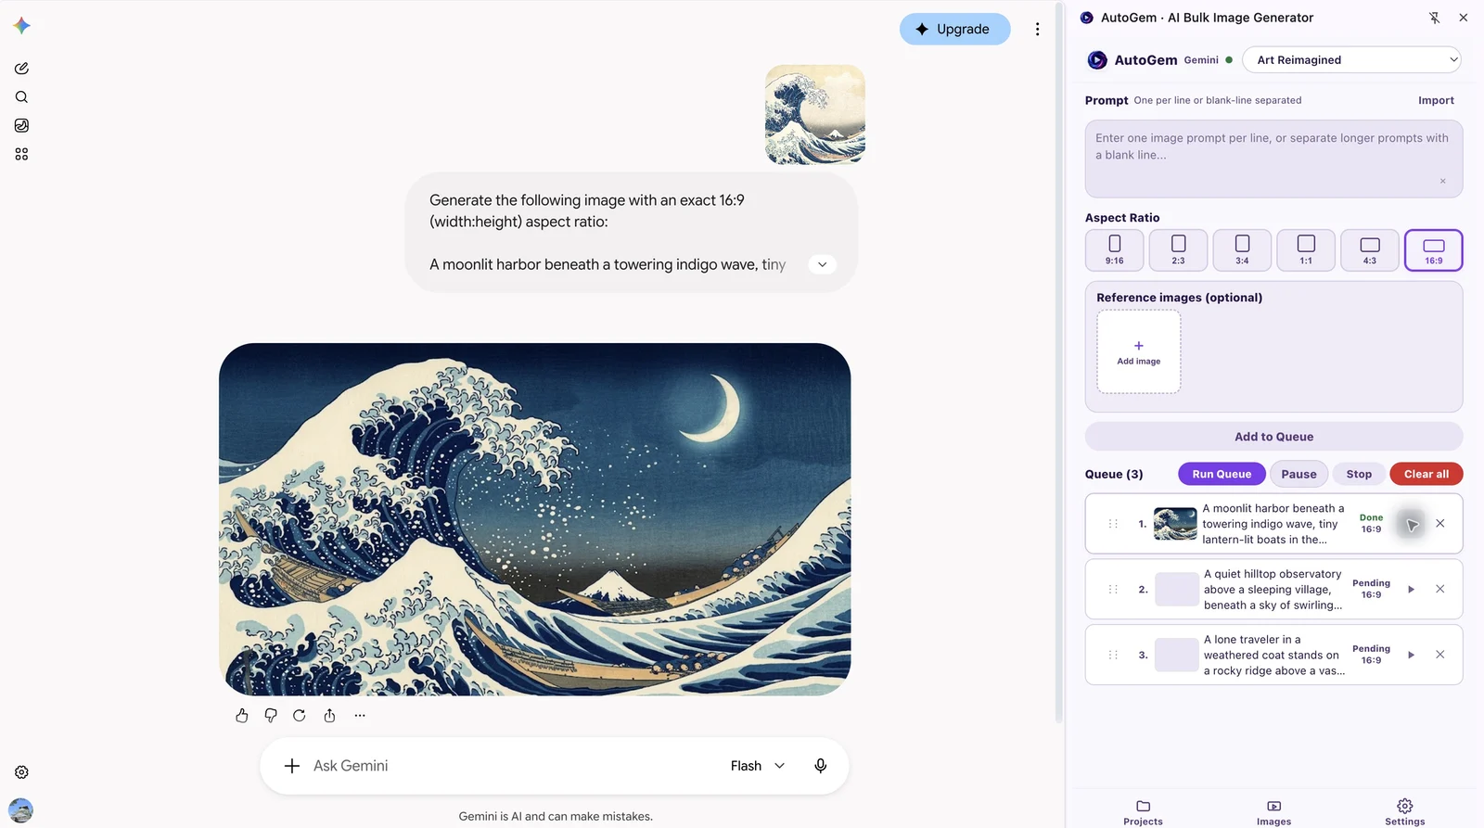This screenshot has width=1484, height=828.
Task: Click the plus icon in Ask Gemini box
Action: click(x=292, y=766)
